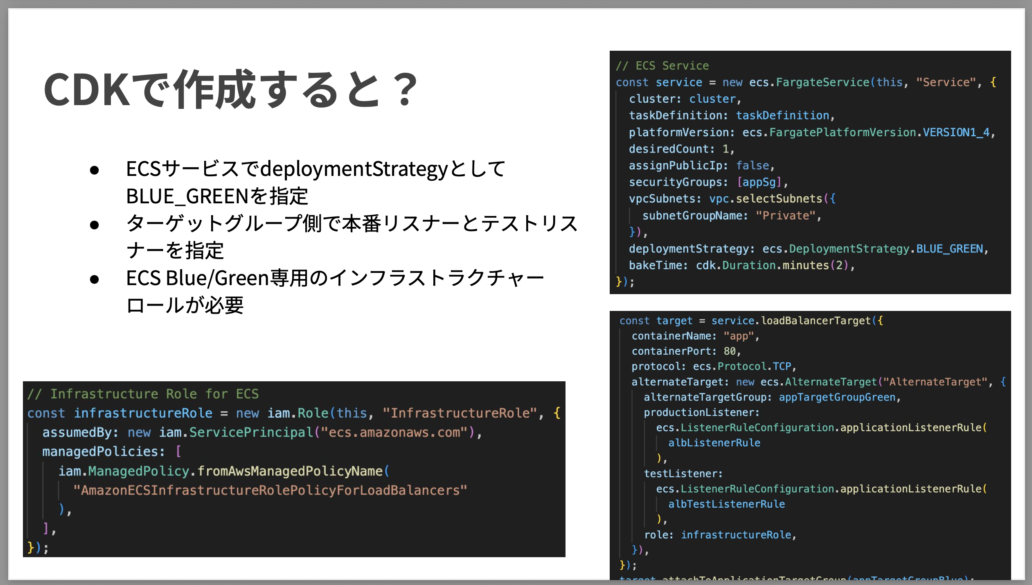Click the slide title 'CDKで作成すると？'

[x=231, y=89]
